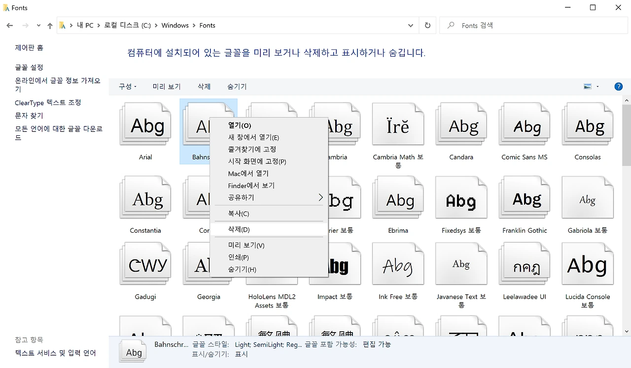The width and height of the screenshot is (631, 368).
Task: Select the Gadugi font icon
Action: (145, 264)
